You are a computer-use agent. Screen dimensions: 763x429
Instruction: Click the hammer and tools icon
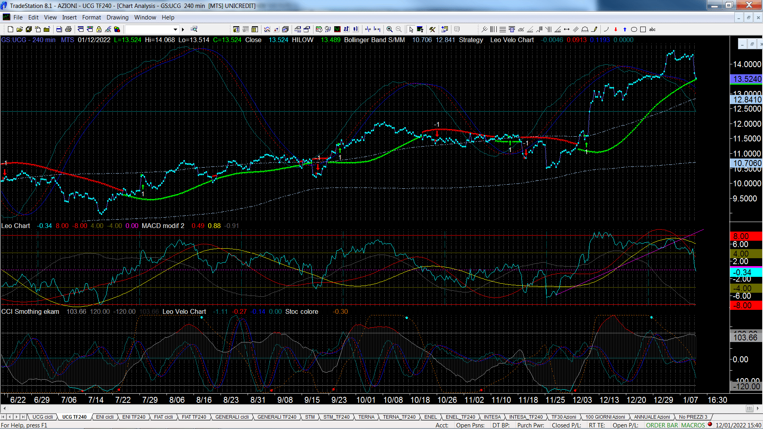pyautogui.click(x=432, y=29)
